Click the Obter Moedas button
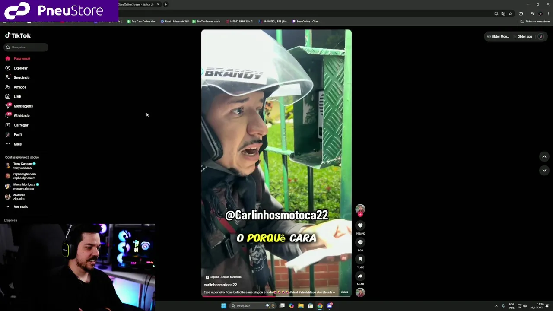This screenshot has height=311, width=553. 498,37
